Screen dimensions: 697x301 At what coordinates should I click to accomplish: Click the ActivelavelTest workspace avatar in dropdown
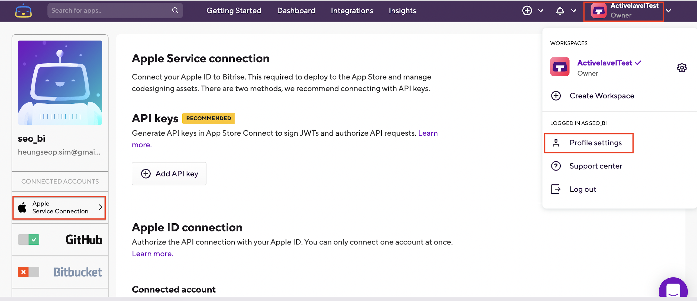click(560, 67)
